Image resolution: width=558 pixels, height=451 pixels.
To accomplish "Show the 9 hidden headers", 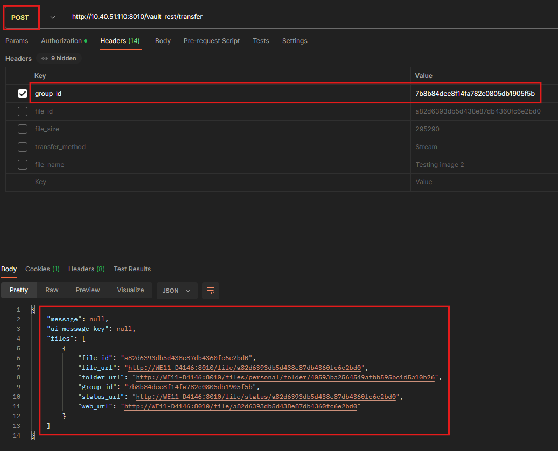I will point(59,58).
